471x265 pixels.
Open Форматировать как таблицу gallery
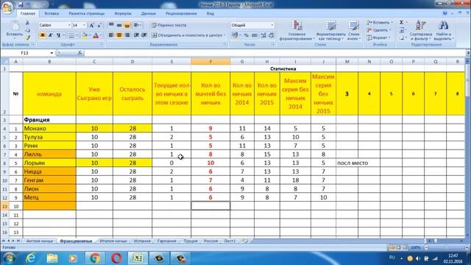[330, 30]
